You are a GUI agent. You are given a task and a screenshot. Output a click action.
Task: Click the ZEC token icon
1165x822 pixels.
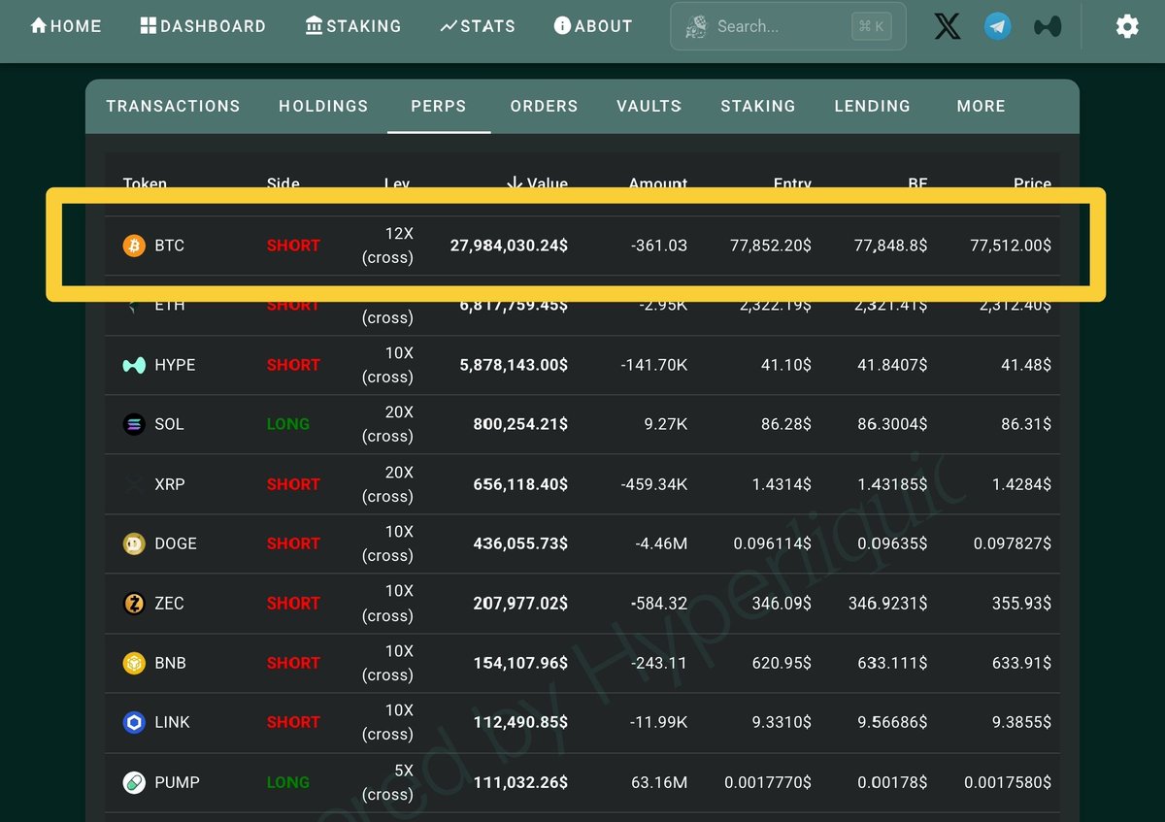pos(134,604)
